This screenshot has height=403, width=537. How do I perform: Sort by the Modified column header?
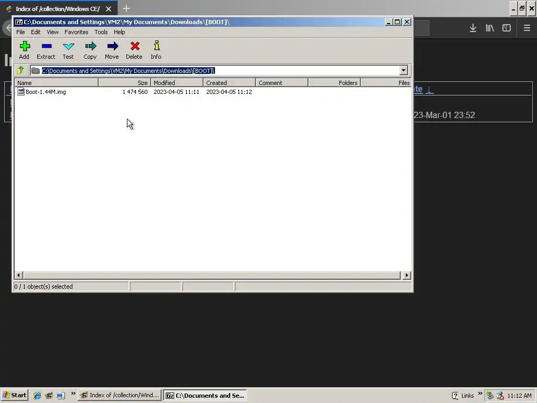[x=177, y=83]
